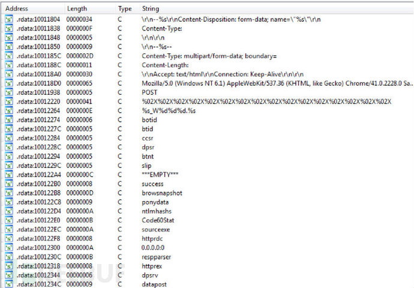Click the String column header

pyautogui.click(x=151, y=9)
